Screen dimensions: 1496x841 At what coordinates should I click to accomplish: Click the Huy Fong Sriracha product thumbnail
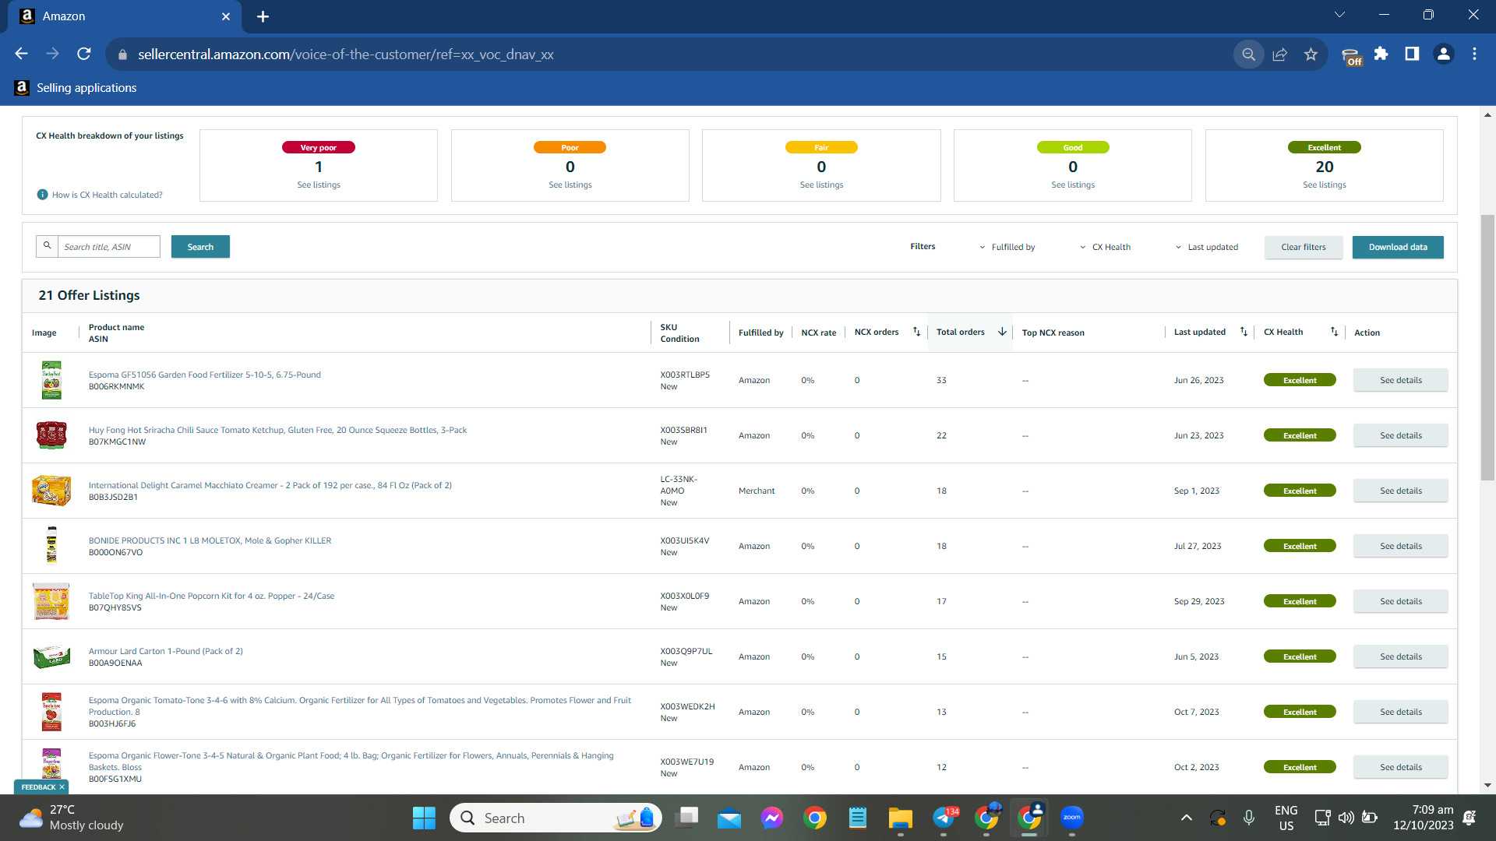click(x=51, y=435)
